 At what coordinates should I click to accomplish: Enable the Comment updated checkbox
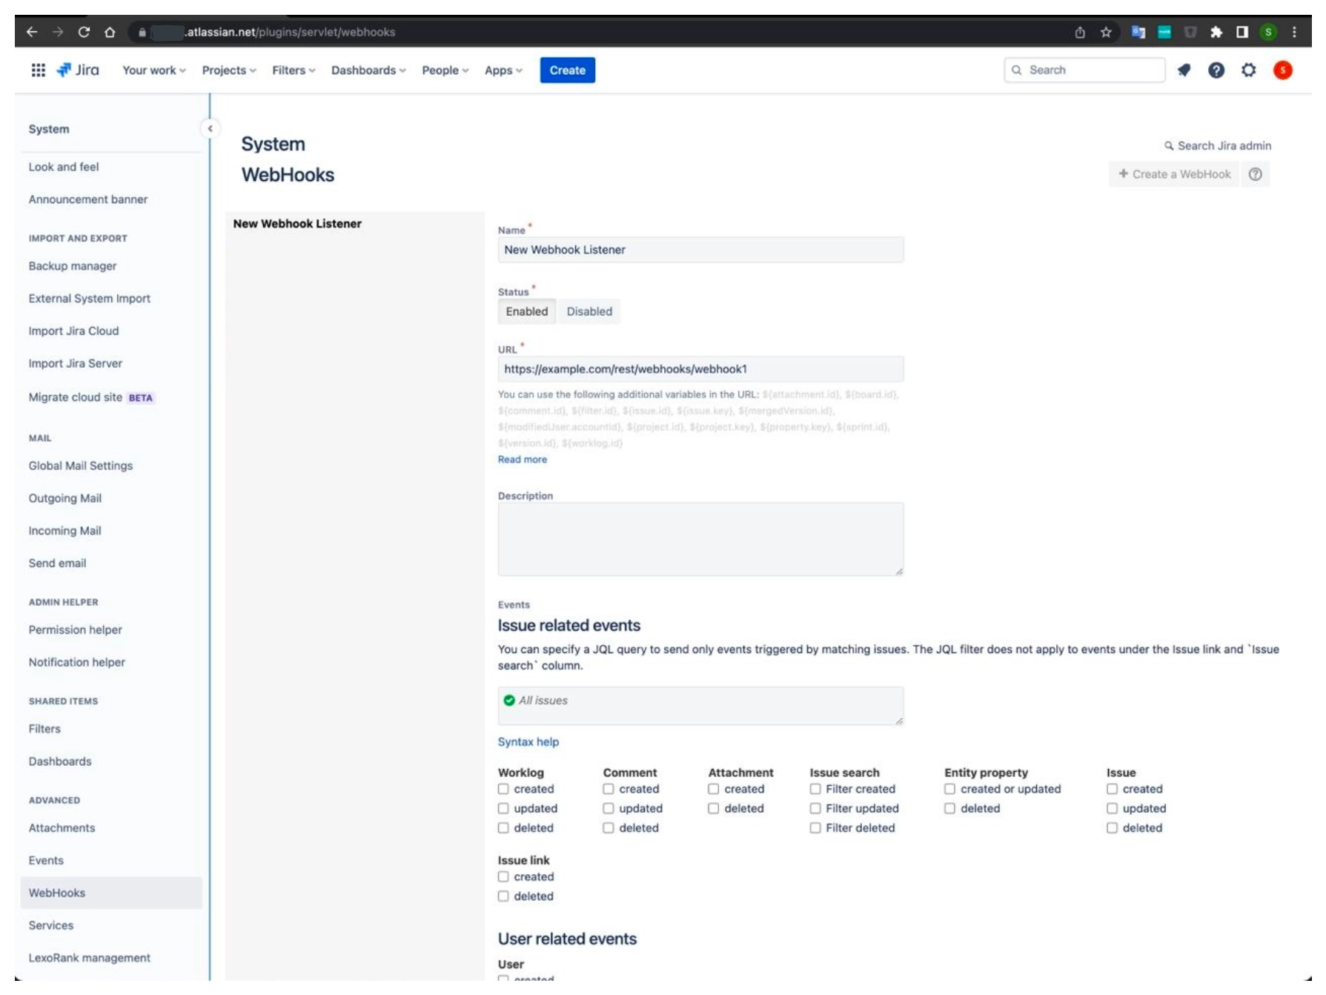click(609, 808)
